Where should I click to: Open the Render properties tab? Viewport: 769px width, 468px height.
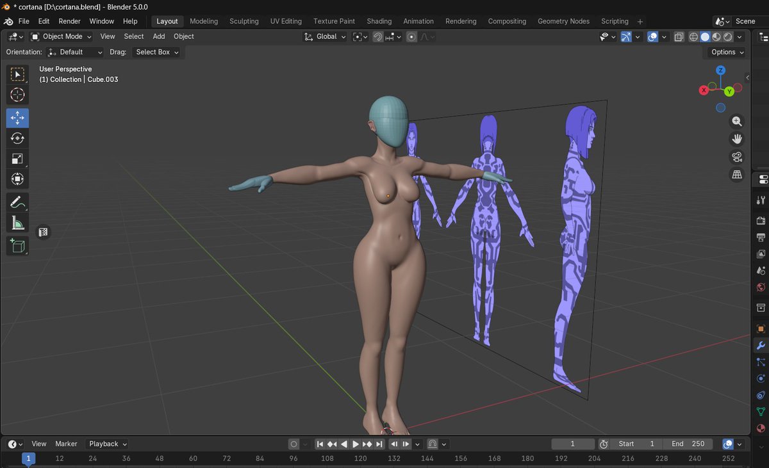(761, 221)
